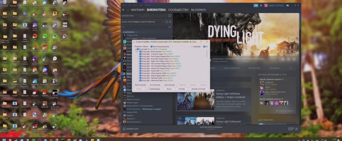Click Generate and Install button
Viewport: 342px width, 141px height.
(x=198, y=89)
